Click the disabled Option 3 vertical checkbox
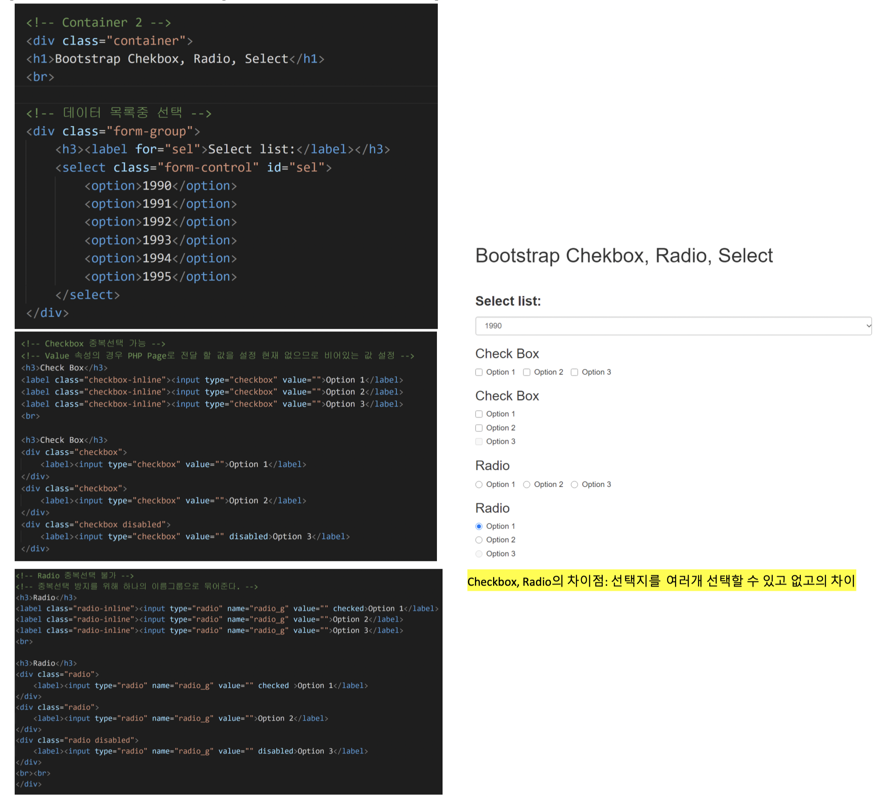Screen dimensions: 892x801 [x=479, y=441]
